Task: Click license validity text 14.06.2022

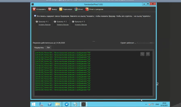Action: coord(49,43)
